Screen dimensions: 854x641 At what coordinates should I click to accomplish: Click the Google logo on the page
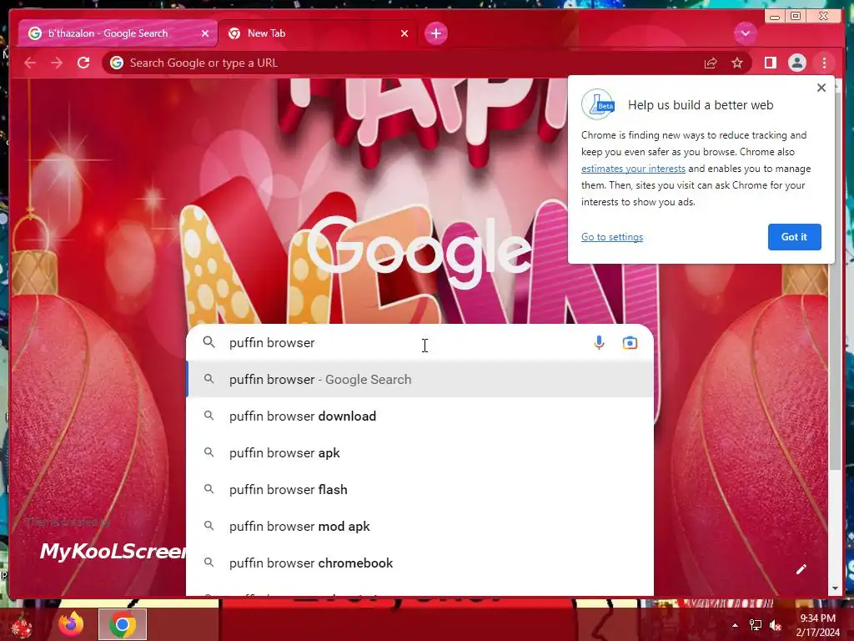419,252
